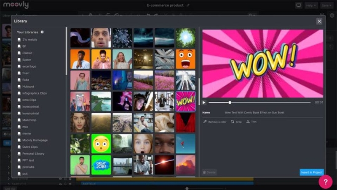Open the pink help question mark button
The image size is (337, 190).
tap(325, 182)
